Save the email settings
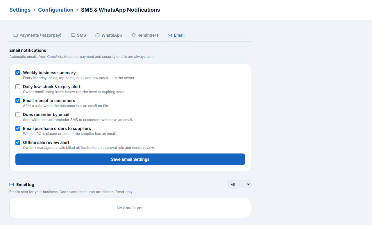 tap(130, 159)
